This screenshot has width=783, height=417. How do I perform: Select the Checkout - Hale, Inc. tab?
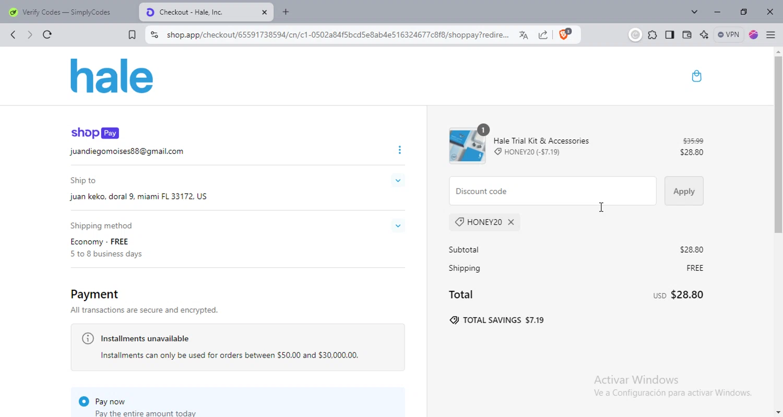206,12
